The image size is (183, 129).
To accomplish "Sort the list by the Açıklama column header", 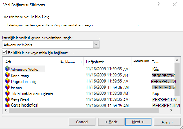I will pyautogui.click(x=71, y=62).
